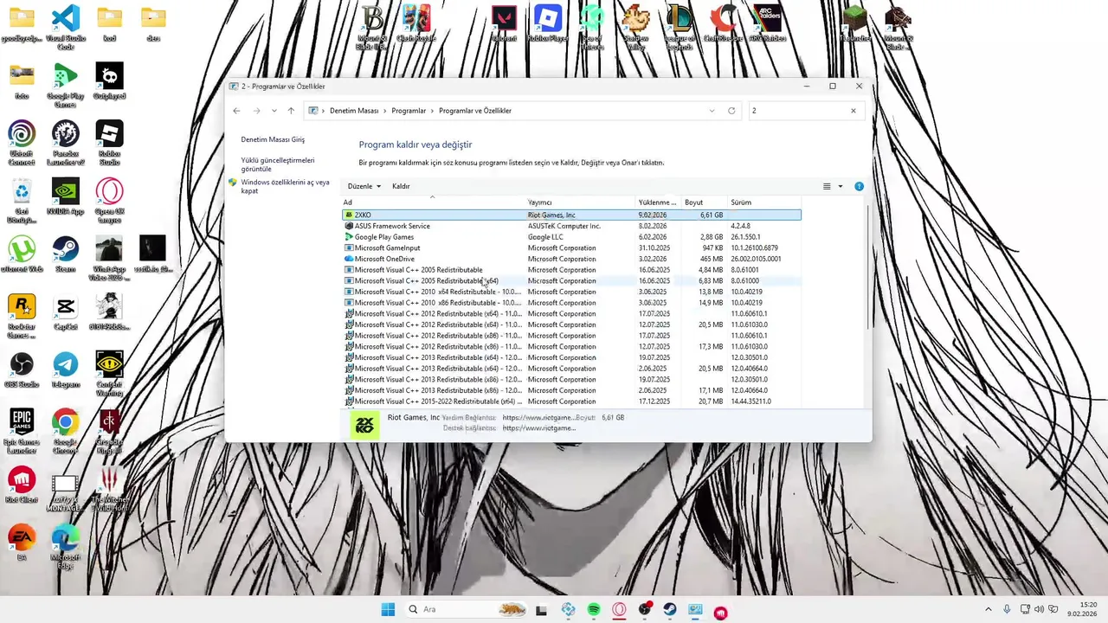The height and width of the screenshot is (623, 1108).
Task: Show hidden system tray icons
Action: coord(989,609)
